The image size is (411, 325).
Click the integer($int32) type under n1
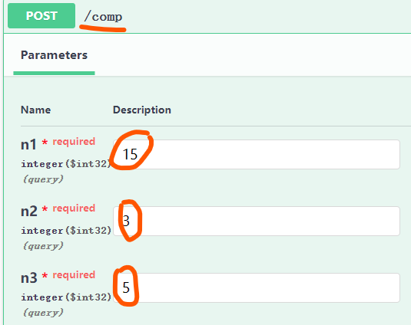tap(66, 164)
